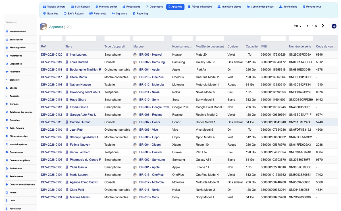Screen dimensions: 341x211
Task: Click the Signature sidebar icon
Action: [7, 80]
